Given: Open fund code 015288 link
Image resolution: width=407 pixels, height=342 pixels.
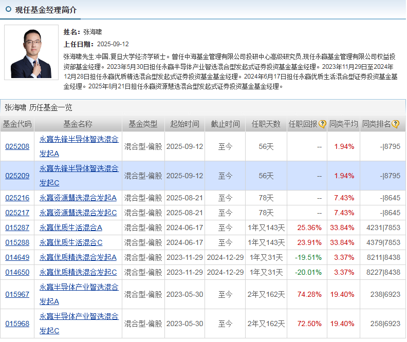Looking at the screenshot, I should (x=17, y=243).
